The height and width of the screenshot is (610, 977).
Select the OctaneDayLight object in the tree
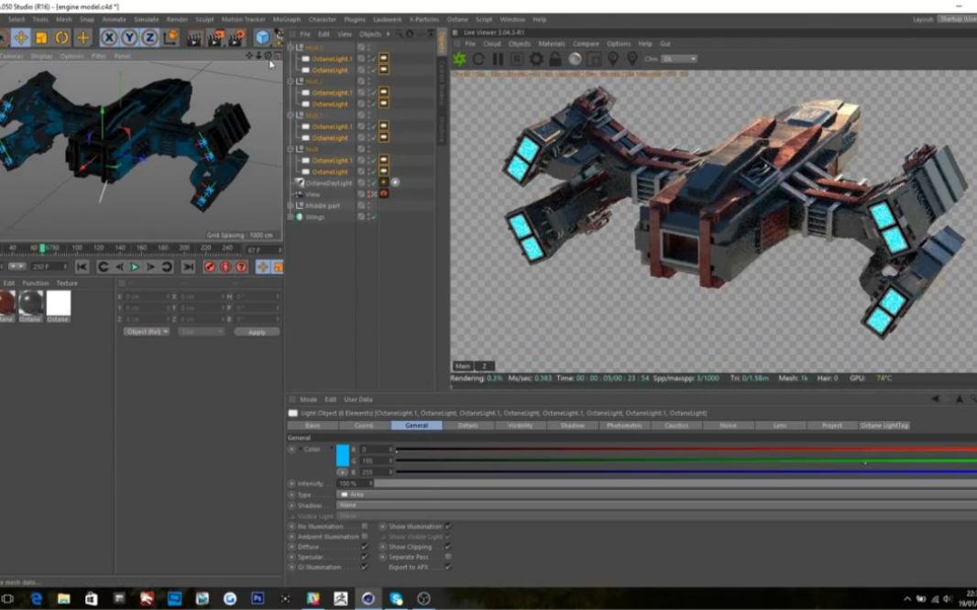point(328,183)
